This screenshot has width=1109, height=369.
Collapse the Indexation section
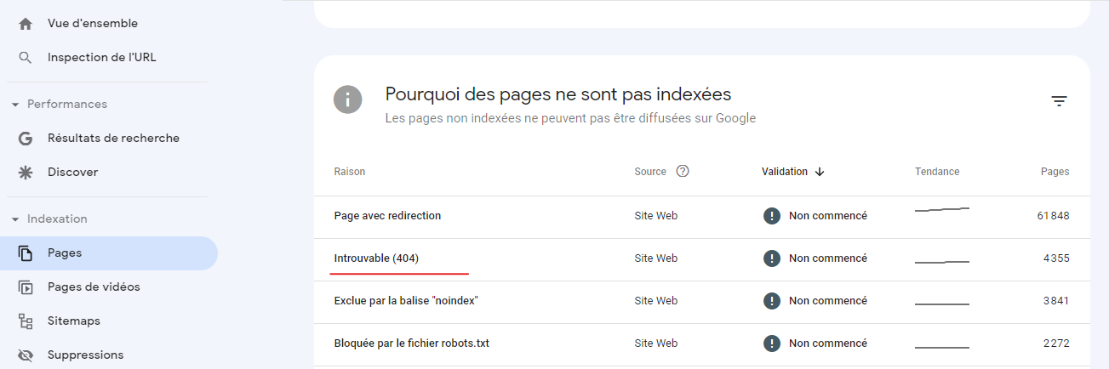pos(15,219)
